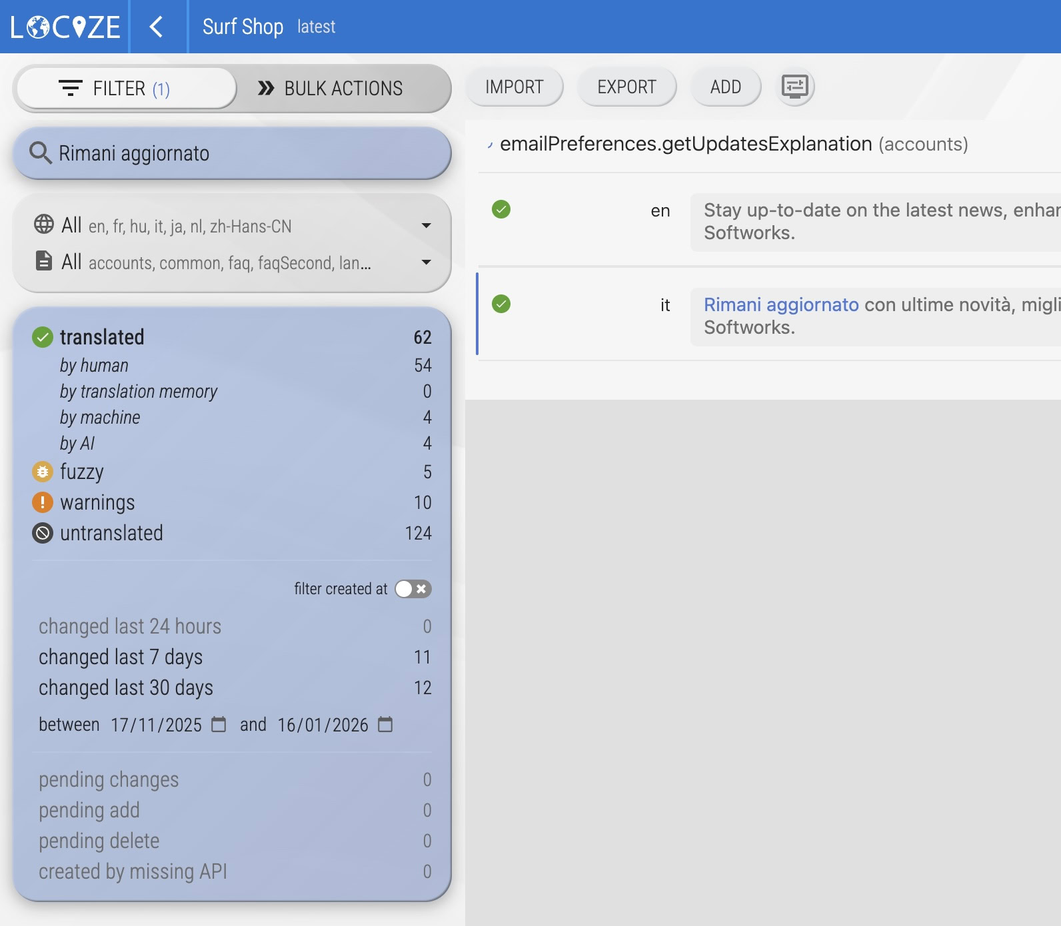Click the Export button
The image size is (1061, 926).
626,87
